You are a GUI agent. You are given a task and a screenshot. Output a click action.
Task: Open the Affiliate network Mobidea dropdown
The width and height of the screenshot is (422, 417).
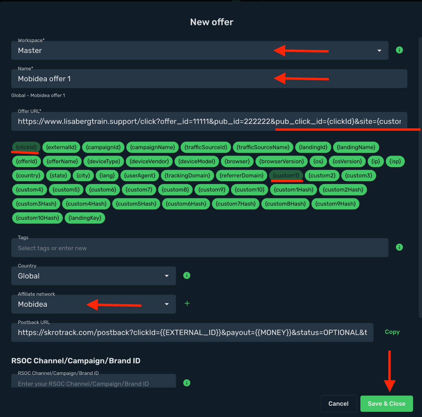click(x=93, y=304)
